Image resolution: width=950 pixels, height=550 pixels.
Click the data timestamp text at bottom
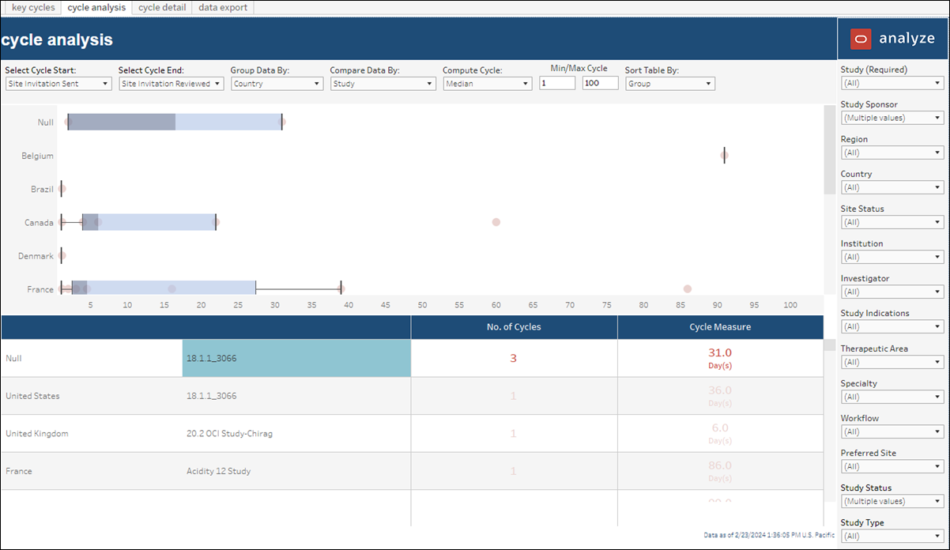769,535
